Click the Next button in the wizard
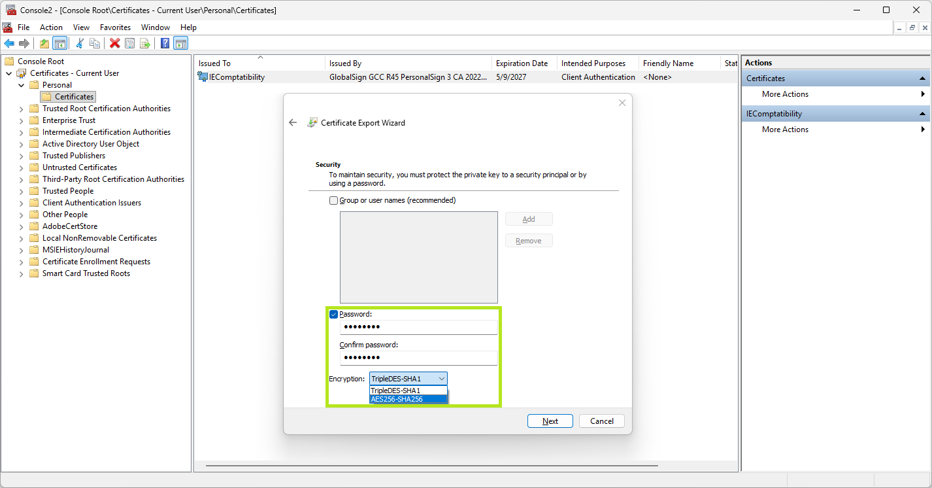Image resolution: width=932 pixels, height=488 pixels. point(550,421)
